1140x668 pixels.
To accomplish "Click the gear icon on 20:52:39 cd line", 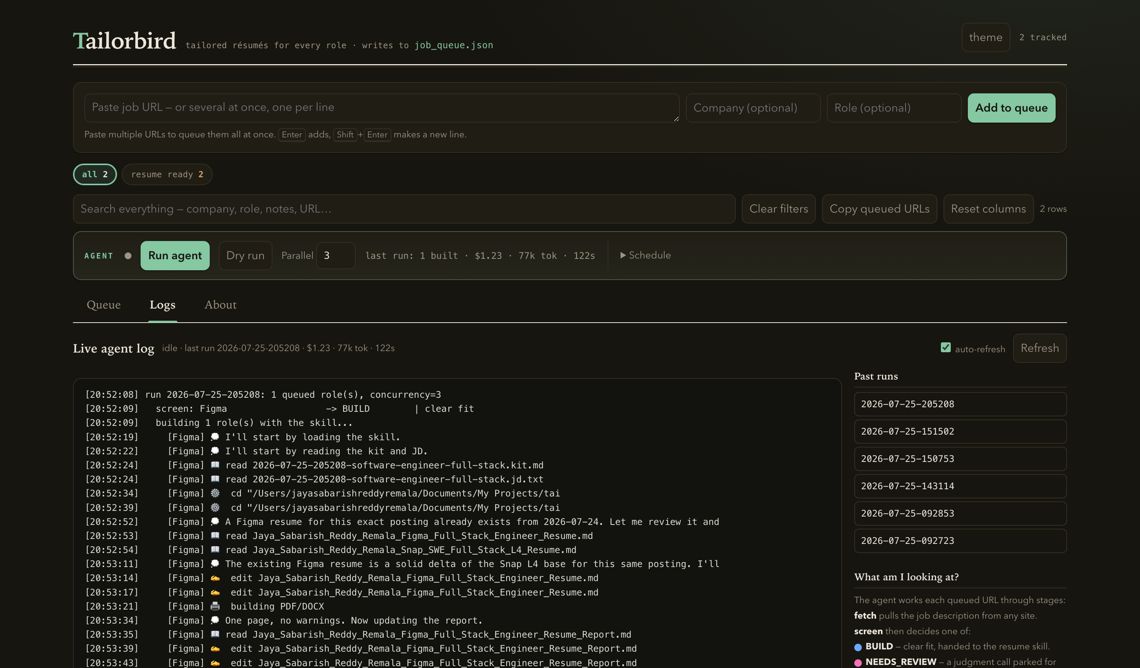I will tap(215, 507).
